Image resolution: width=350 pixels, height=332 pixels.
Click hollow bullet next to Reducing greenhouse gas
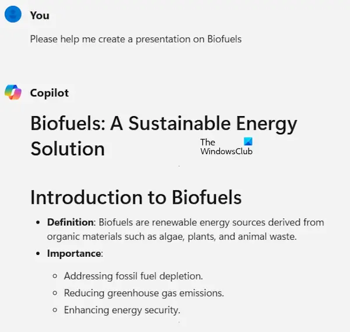pos(55,293)
